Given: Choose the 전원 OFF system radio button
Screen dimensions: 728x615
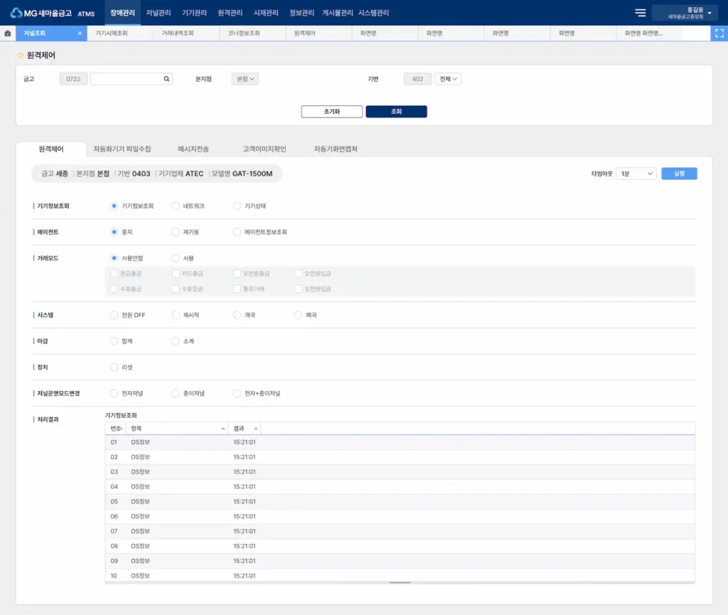Looking at the screenshot, I should click(114, 315).
